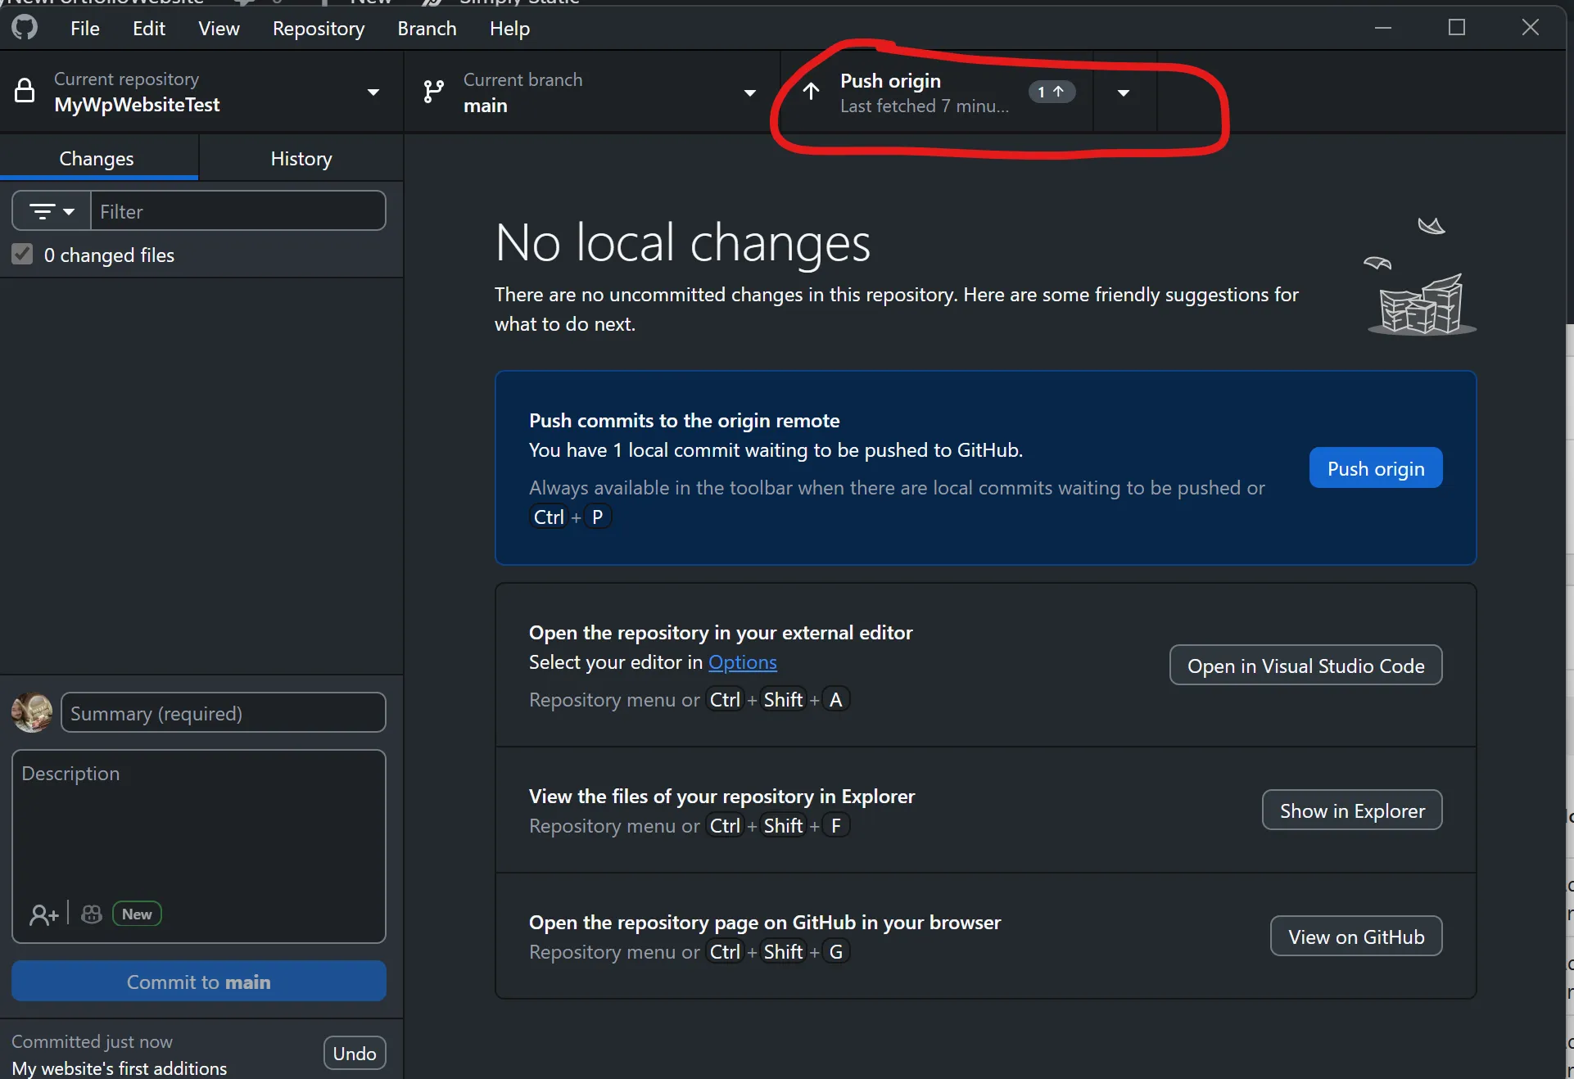
Task: Open the push options dropdown arrow
Action: pyautogui.click(x=1124, y=93)
